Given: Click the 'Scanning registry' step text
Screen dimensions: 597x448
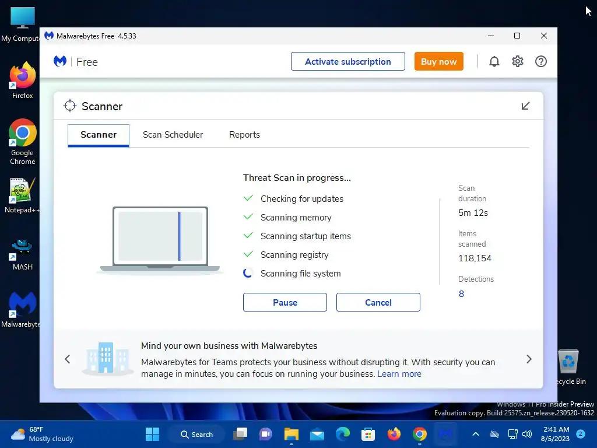Looking at the screenshot, I should pos(294,255).
